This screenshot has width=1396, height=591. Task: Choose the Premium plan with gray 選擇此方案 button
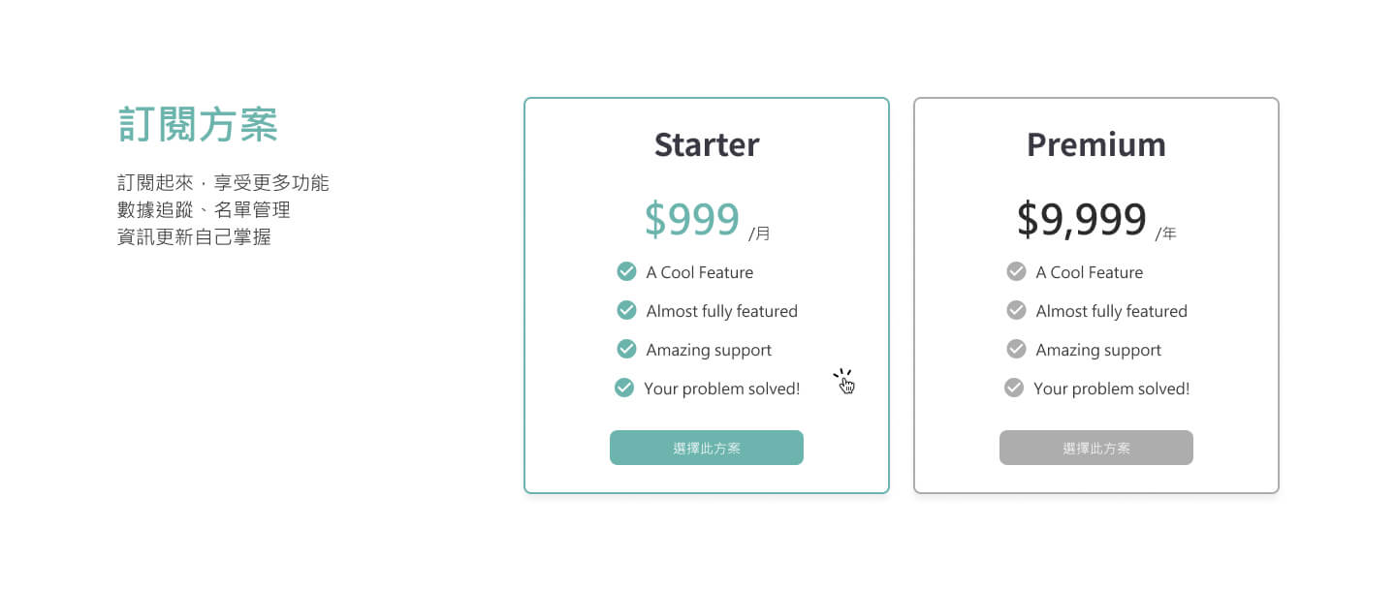point(1096,448)
